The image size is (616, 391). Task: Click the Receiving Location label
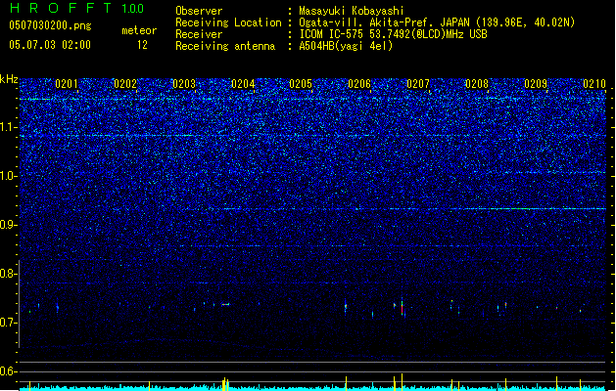tap(228, 22)
